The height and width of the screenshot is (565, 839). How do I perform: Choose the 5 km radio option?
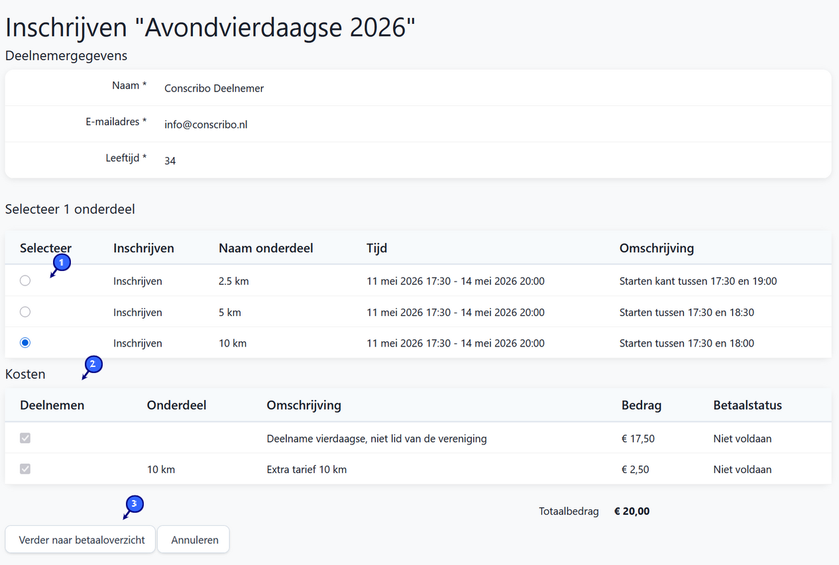point(25,312)
